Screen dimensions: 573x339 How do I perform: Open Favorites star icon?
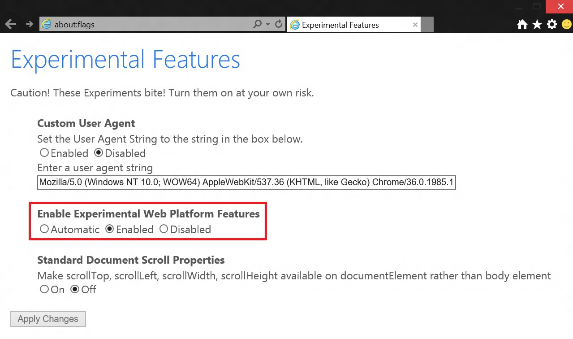click(x=537, y=25)
